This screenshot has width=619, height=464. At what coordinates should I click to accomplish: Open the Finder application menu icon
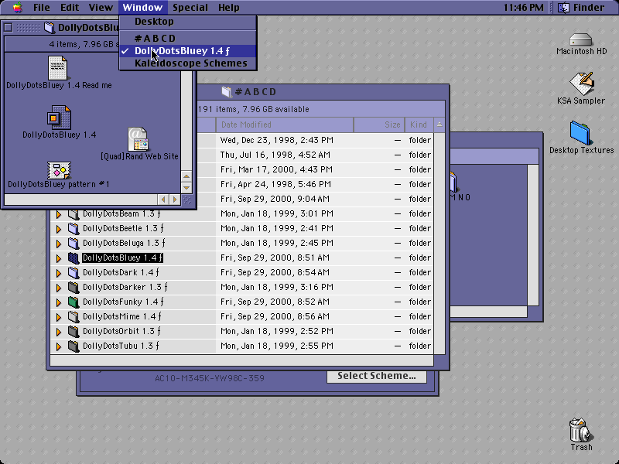563,7
